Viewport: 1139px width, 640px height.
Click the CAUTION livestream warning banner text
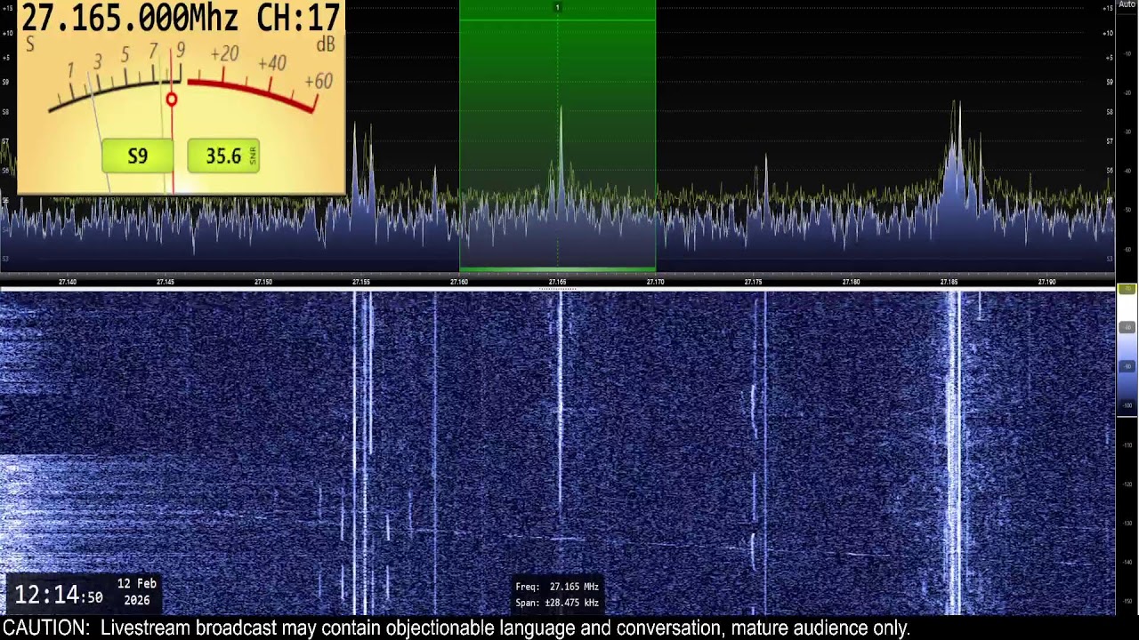(456, 628)
